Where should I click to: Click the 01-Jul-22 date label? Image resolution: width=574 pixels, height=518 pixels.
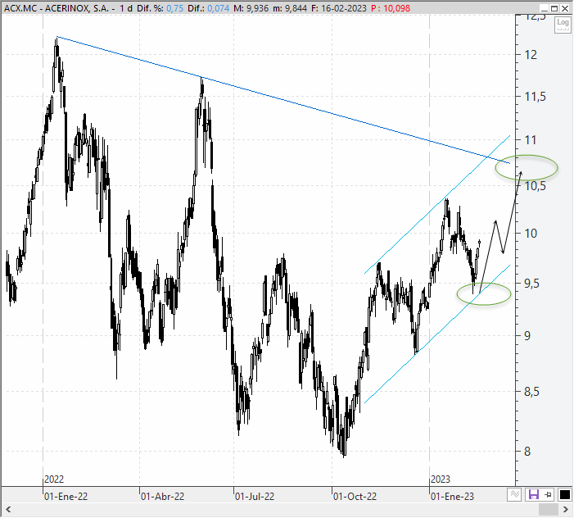click(x=255, y=497)
